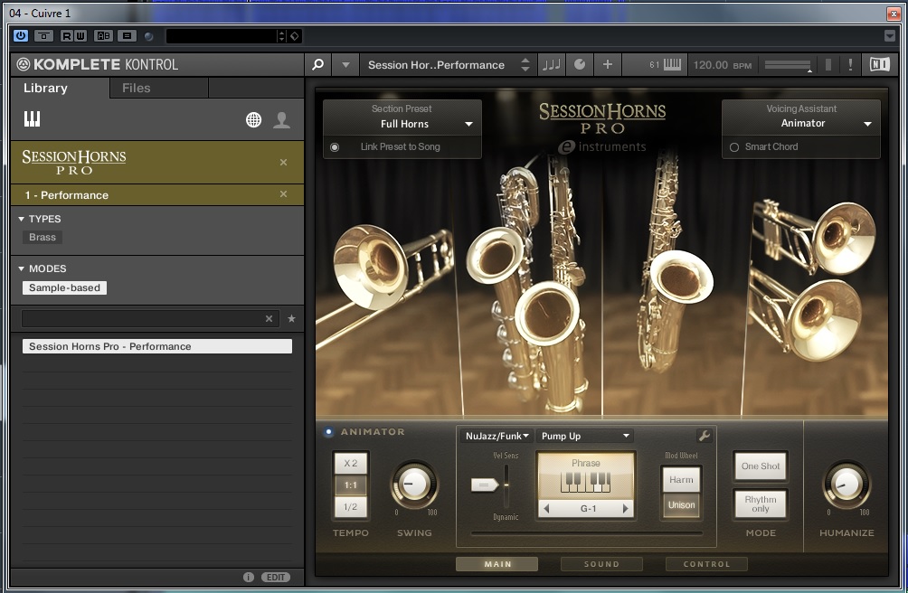Image resolution: width=908 pixels, height=593 pixels.
Task: Click the plus icon in header toolbar
Action: pos(607,65)
